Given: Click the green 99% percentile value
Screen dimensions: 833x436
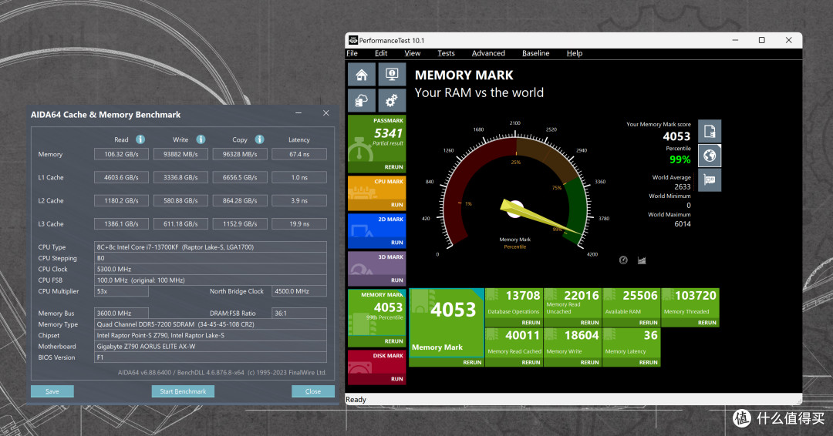Looking at the screenshot, I should (x=680, y=159).
